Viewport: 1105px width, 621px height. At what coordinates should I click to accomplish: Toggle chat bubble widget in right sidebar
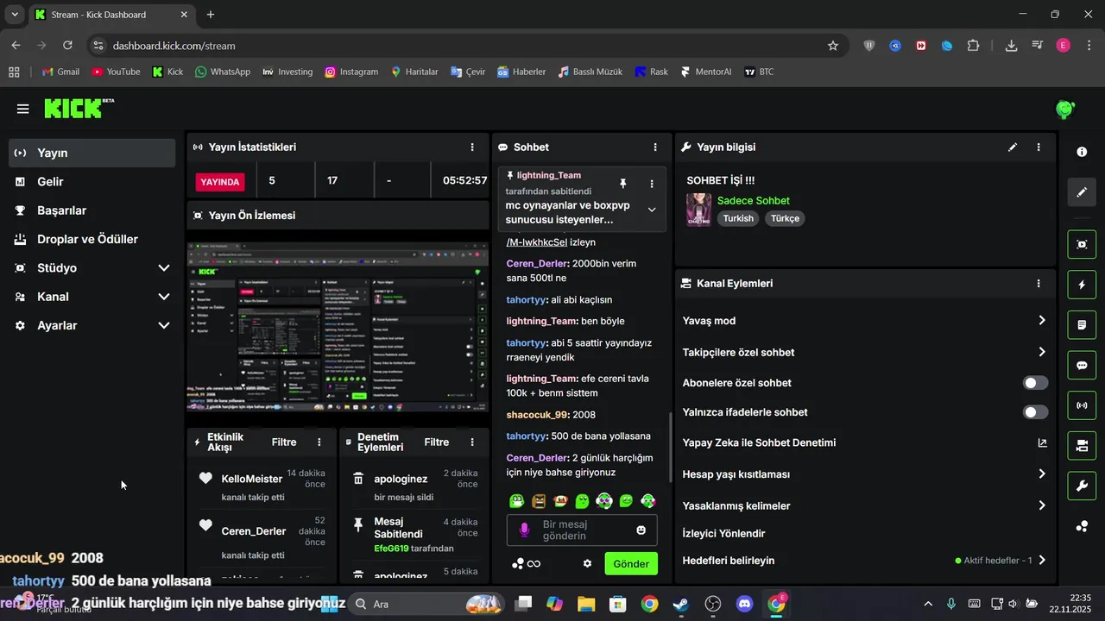pyautogui.click(x=1082, y=365)
